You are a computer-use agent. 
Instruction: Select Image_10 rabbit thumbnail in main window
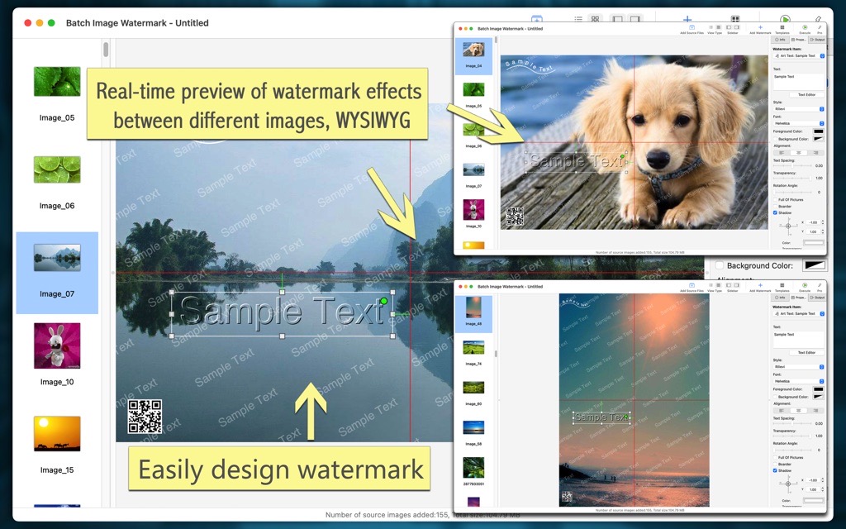point(57,346)
